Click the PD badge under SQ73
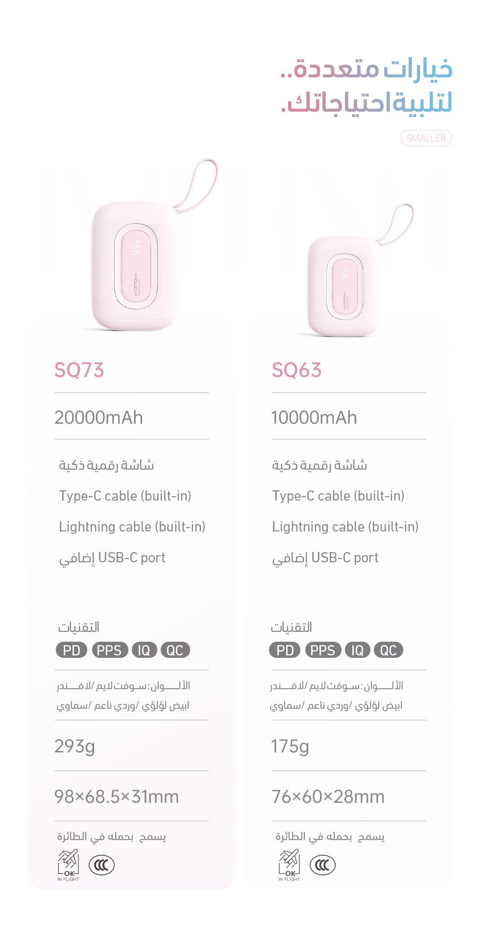490x941 pixels. point(72,650)
